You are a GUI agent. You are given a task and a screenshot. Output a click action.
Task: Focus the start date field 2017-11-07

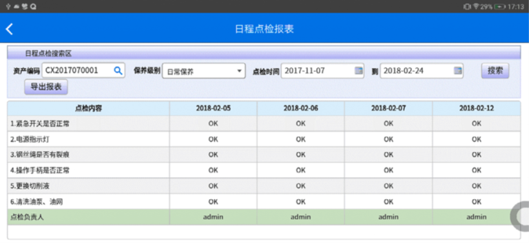pos(322,70)
